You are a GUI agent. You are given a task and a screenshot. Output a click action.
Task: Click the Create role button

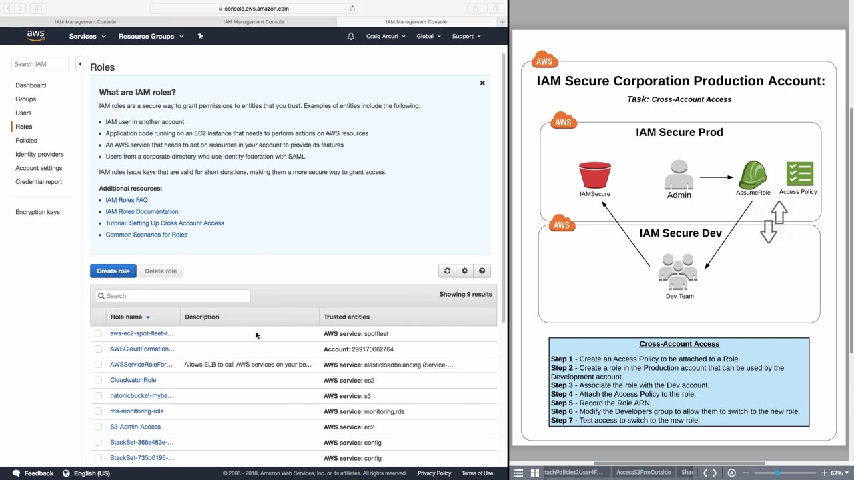click(x=113, y=271)
